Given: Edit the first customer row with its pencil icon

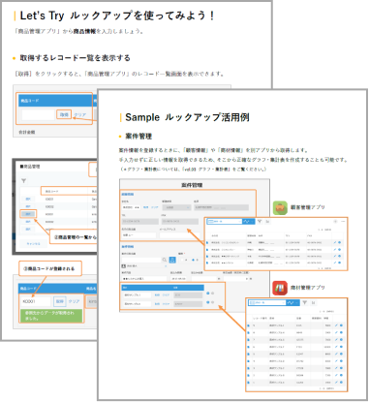Looking at the screenshot, I should click(335, 242).
